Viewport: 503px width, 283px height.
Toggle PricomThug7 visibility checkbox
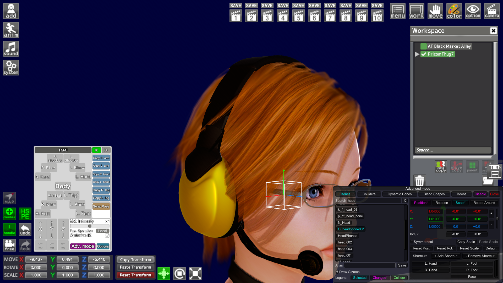(424, 54)
